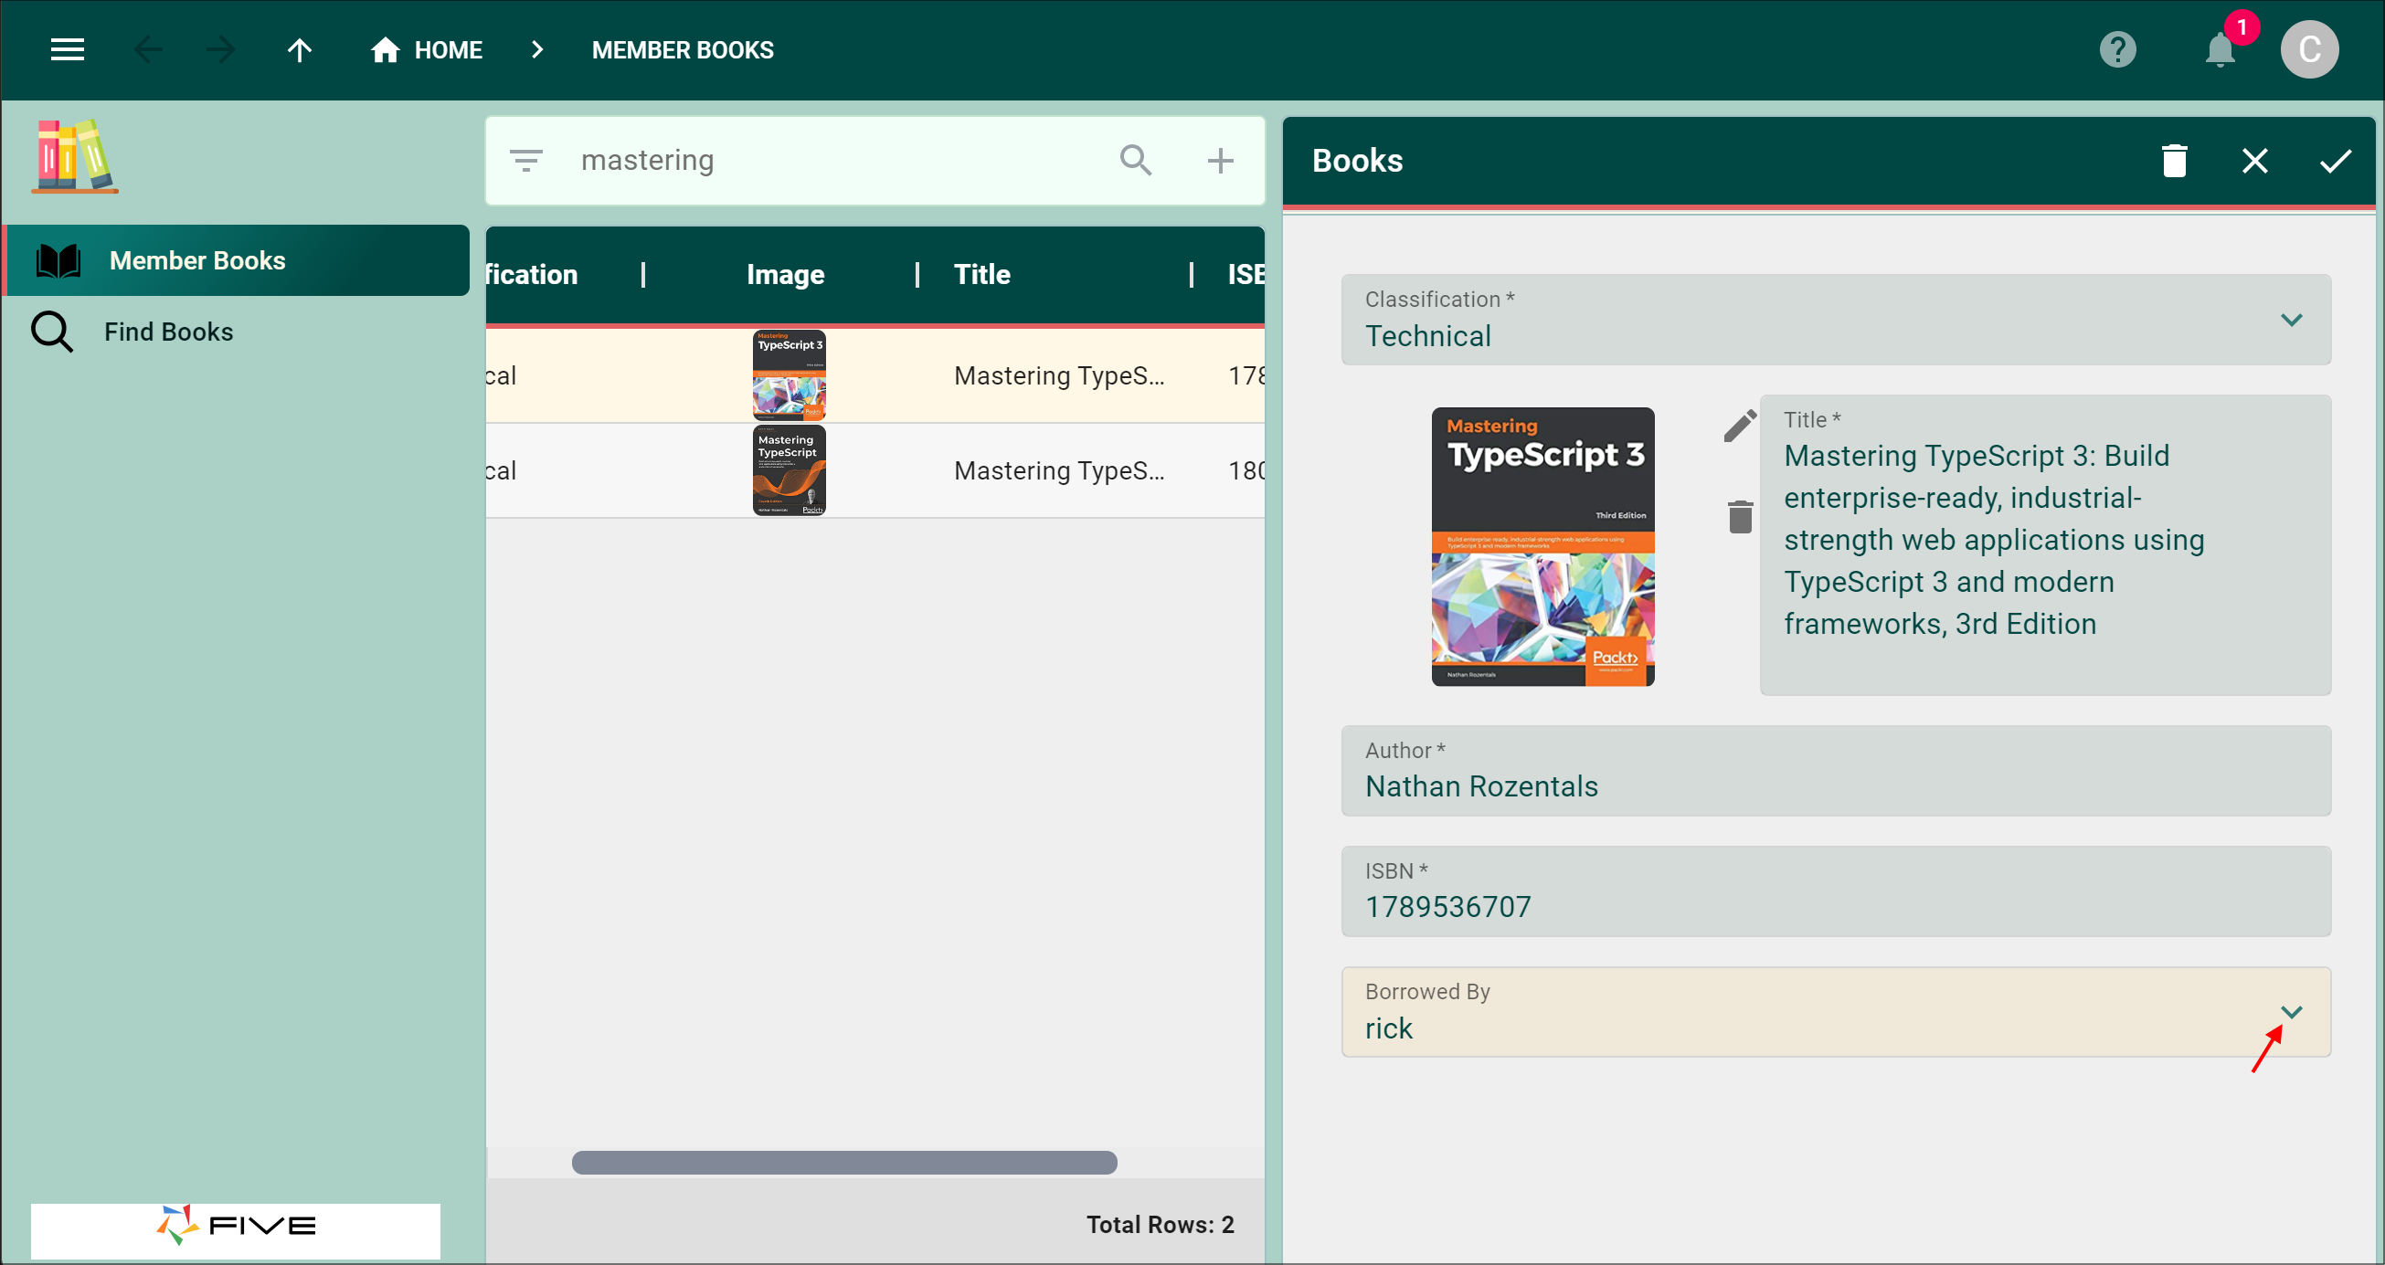
Task: Sort by the Image column header
Action: pos(785,275)
